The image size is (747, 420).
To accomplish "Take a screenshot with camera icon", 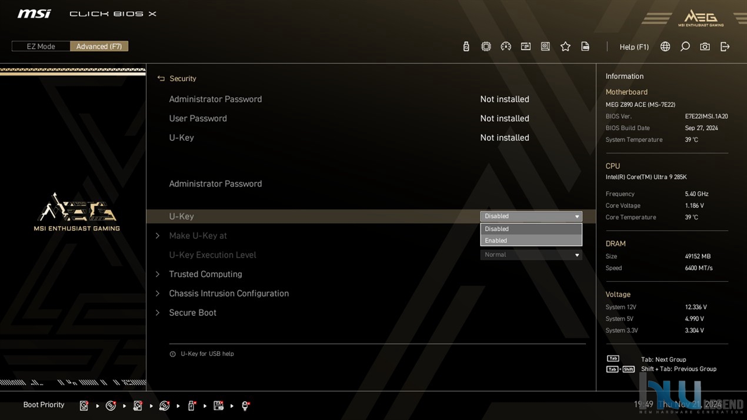I will click(705, 46).
